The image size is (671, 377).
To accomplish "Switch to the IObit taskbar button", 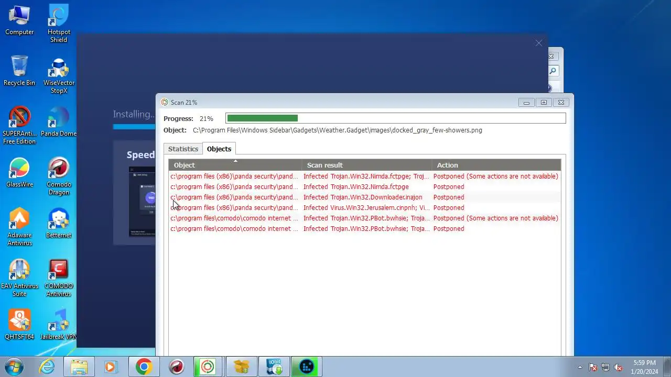I will click(274, 367).
